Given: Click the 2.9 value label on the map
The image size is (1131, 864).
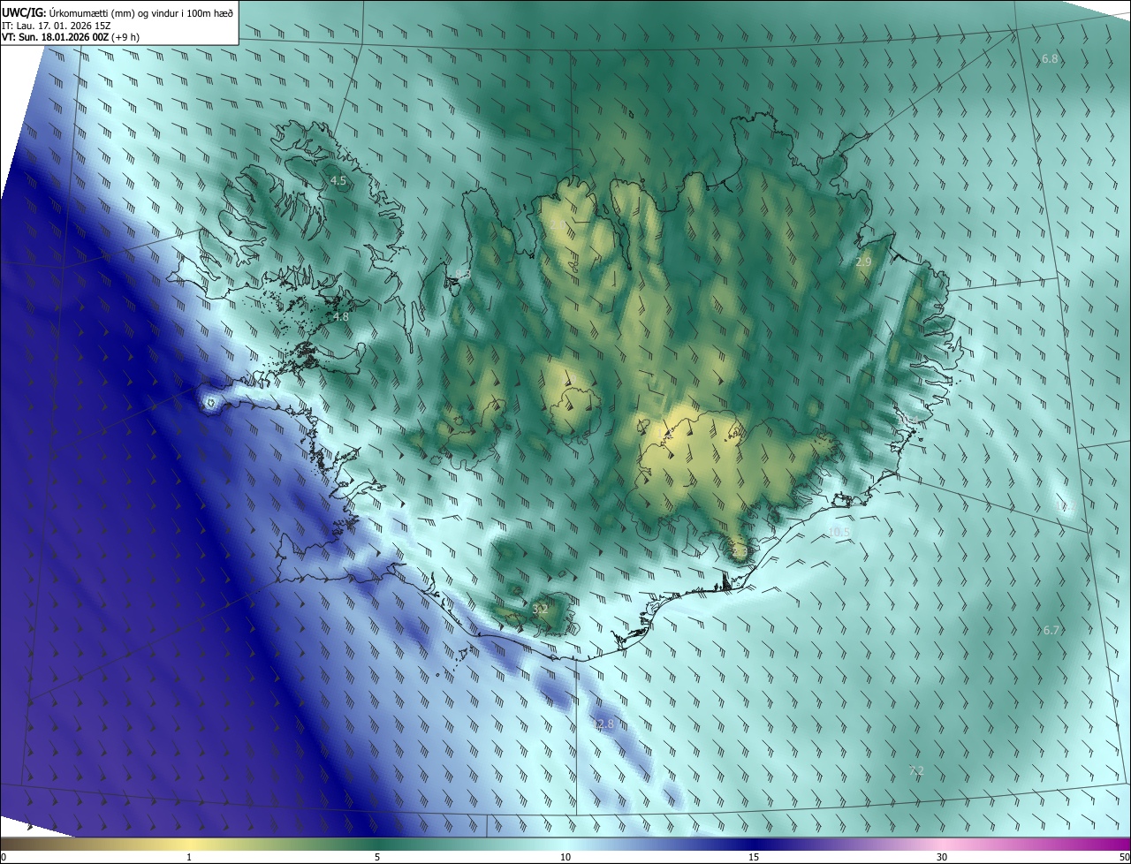Looking at the screenshot, I should point(864,262).
